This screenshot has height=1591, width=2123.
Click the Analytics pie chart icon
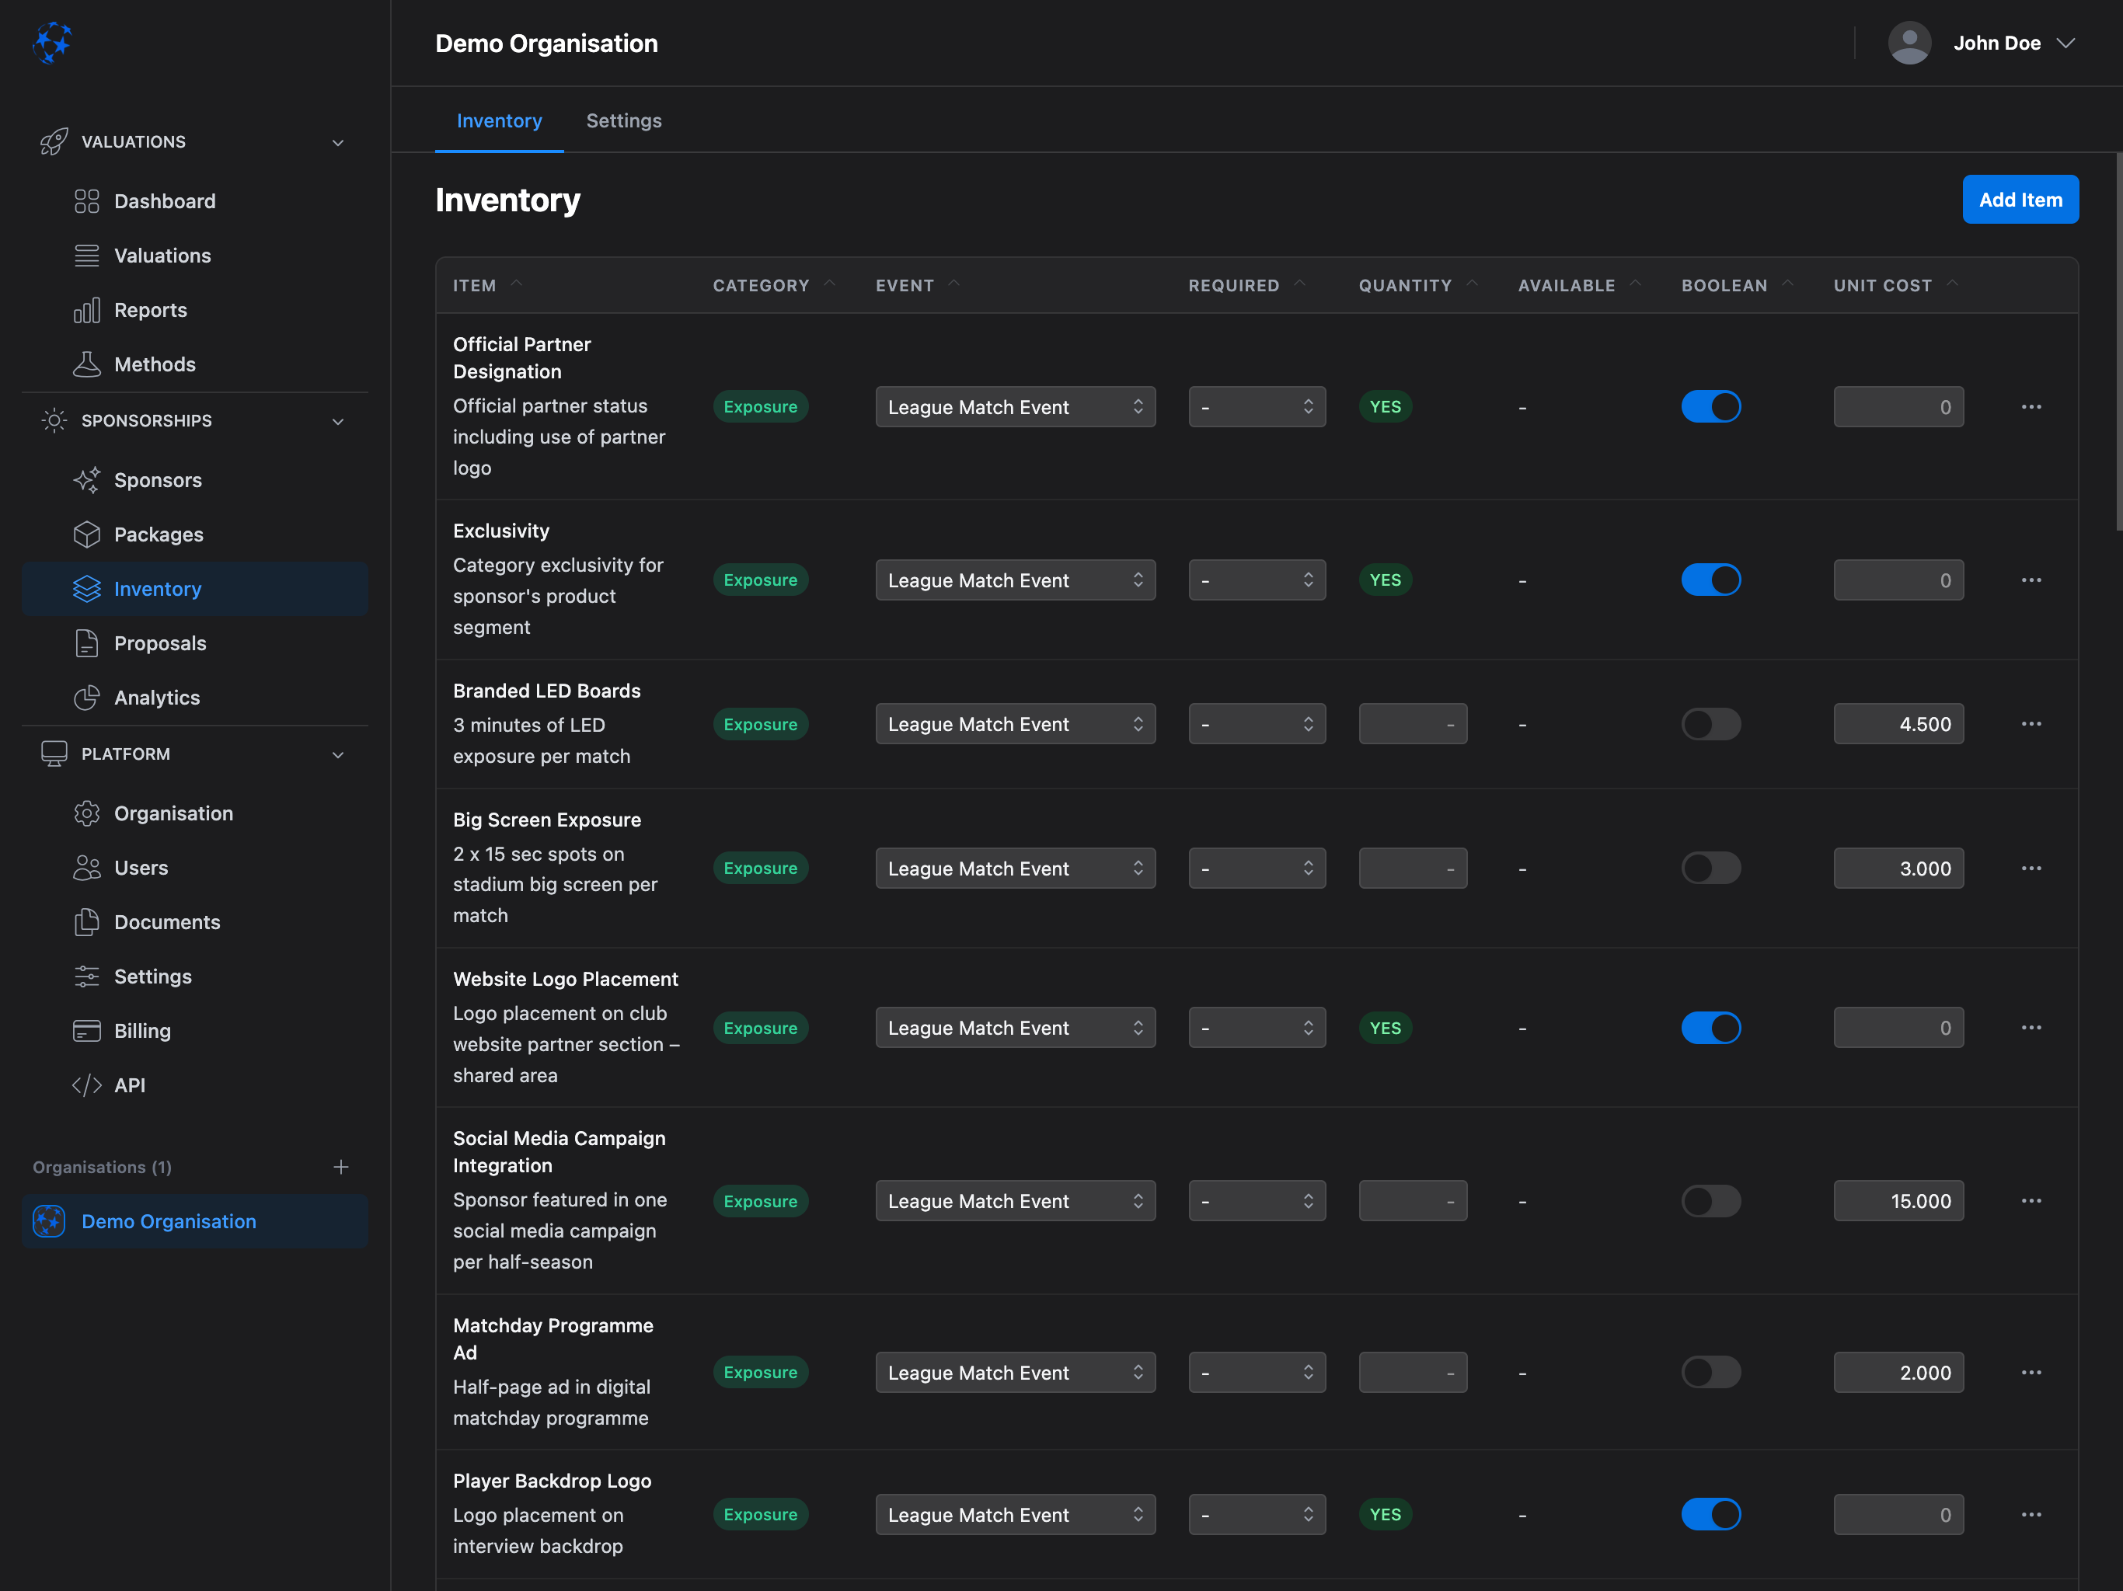click(x=87, y=698)
